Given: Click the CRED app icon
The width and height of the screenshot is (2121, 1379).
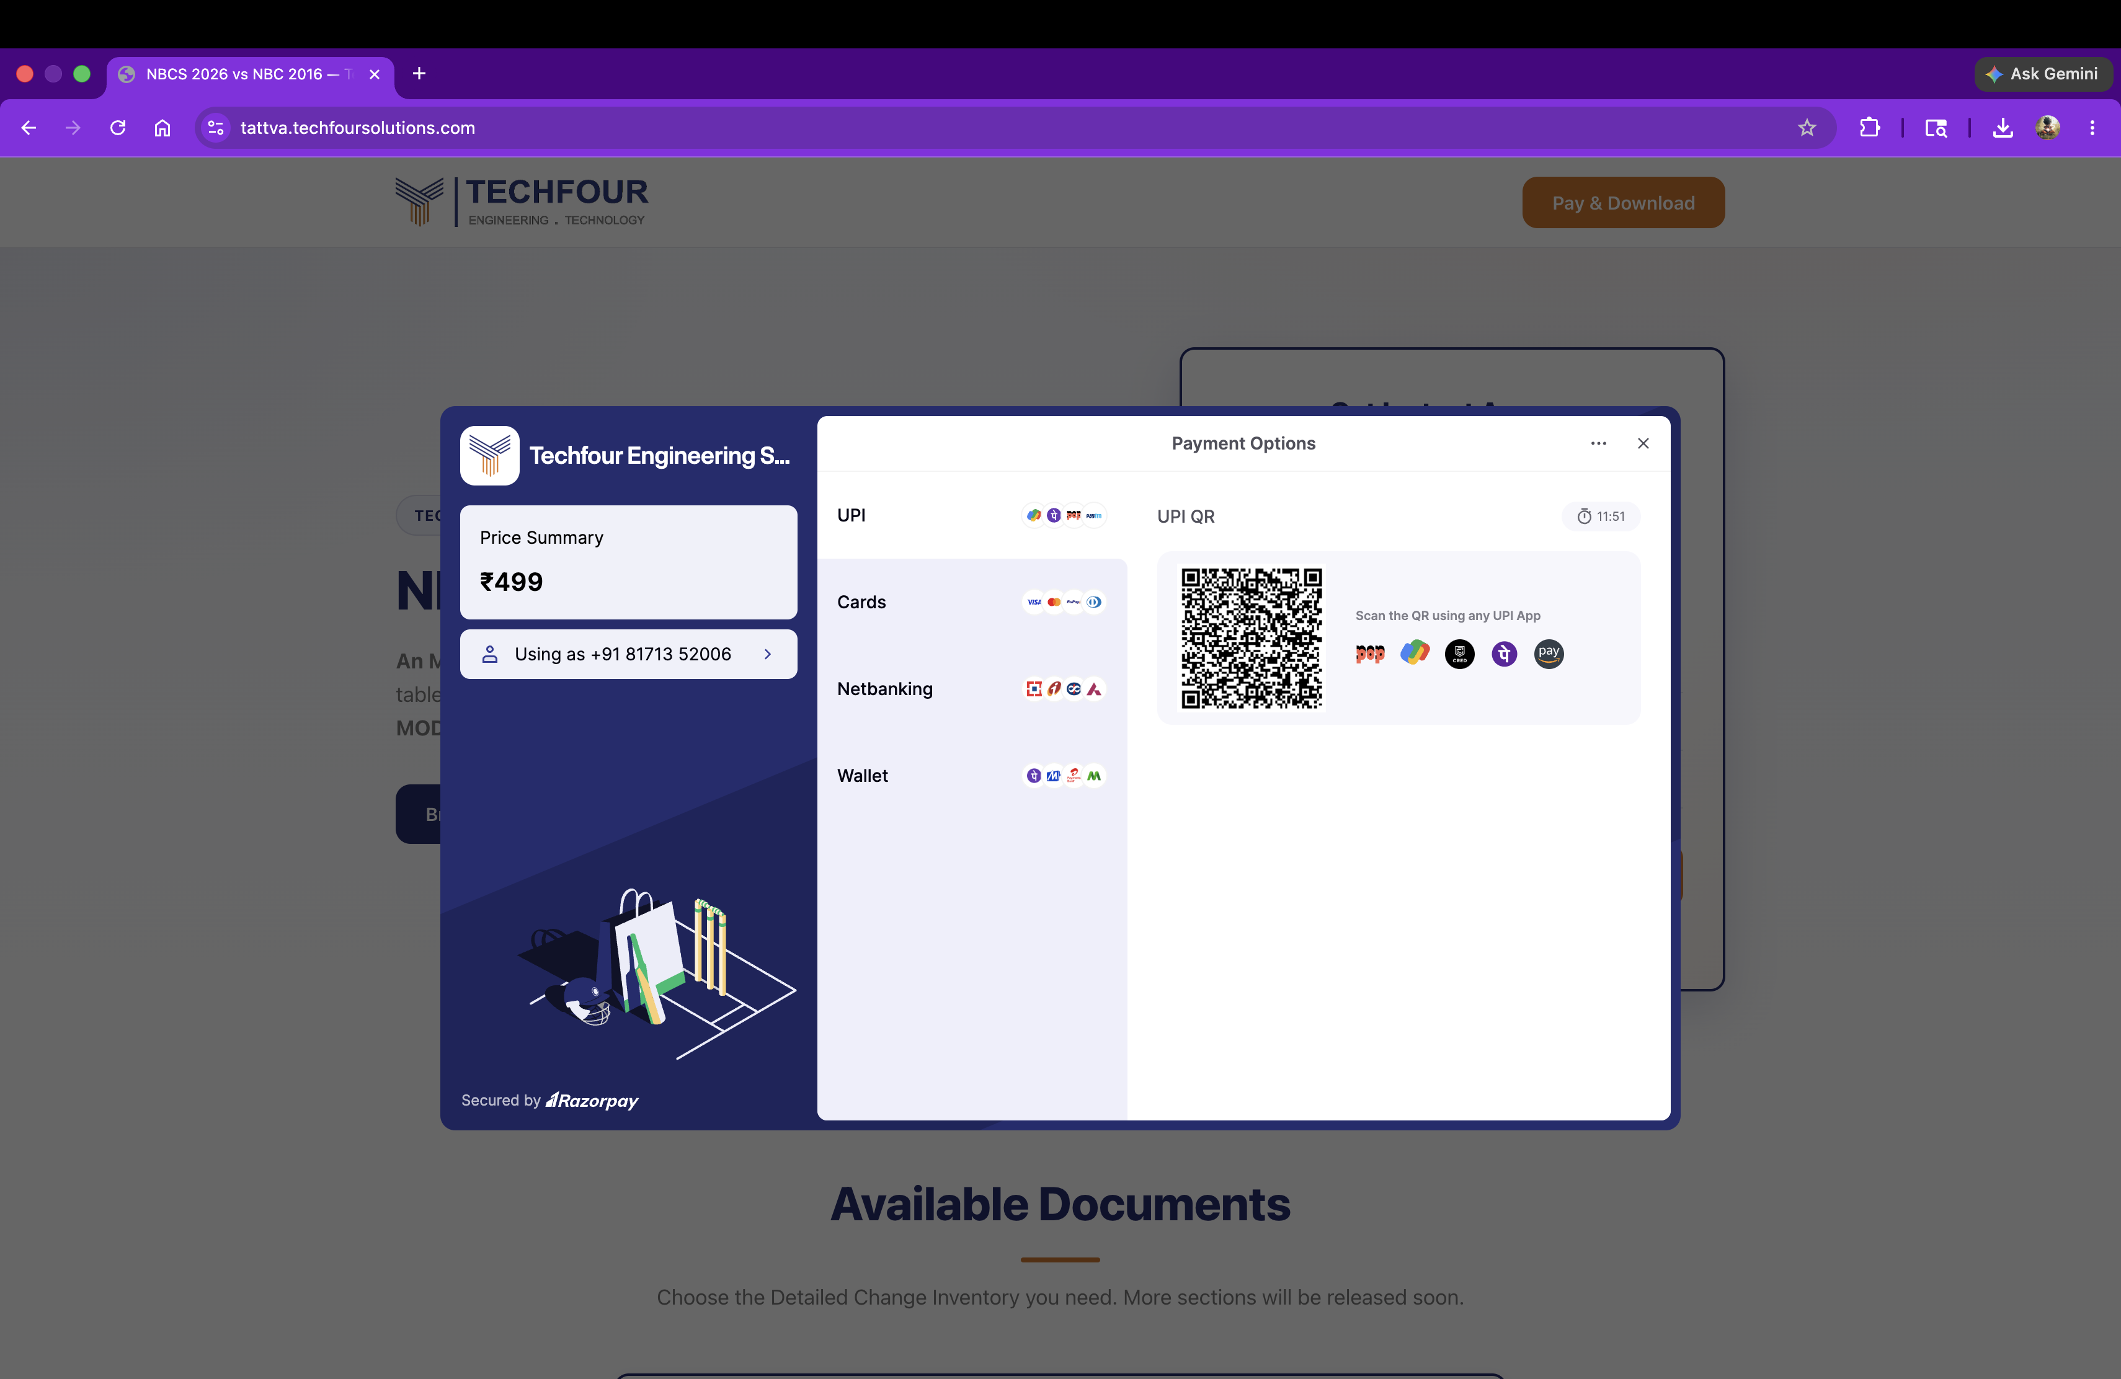Looking at the screenshot, I should click(1460, 654).
